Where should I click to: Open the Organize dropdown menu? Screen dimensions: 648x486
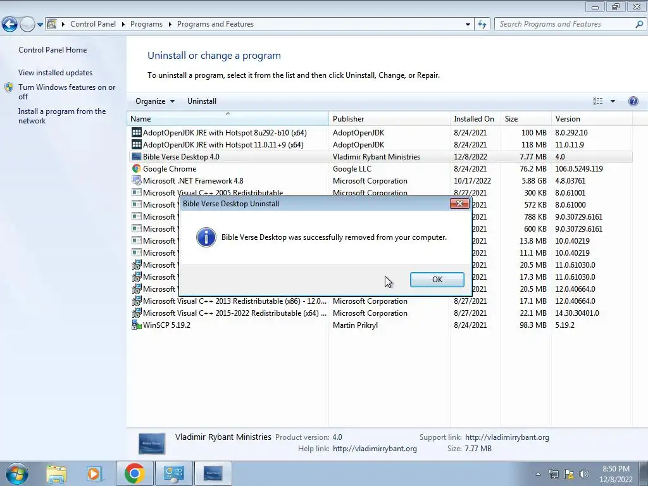155,101
